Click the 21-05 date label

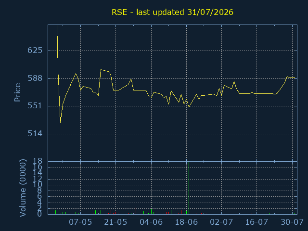click(115, 222)
